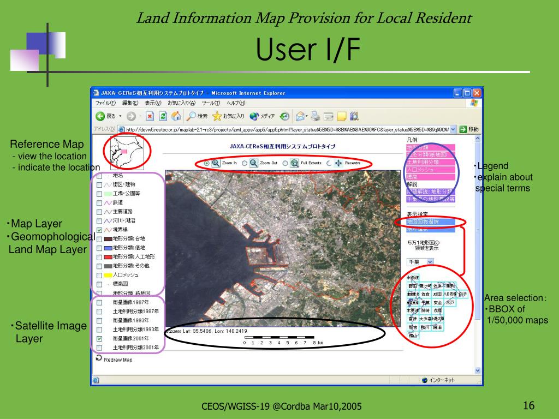Select the 成田 map sheet tile
This screenshot has width=559, height=419.
click(437, 294)
